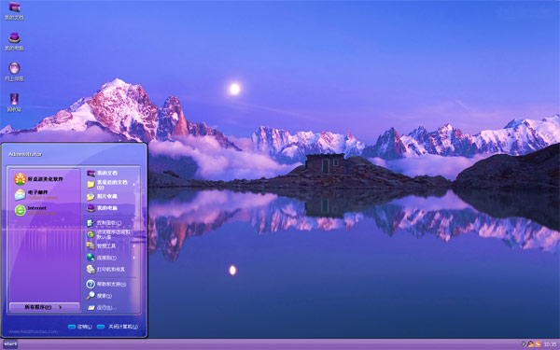
Task: Open 电子邮件 Outlook Express in the Start menu
Action: click(36, 195)
